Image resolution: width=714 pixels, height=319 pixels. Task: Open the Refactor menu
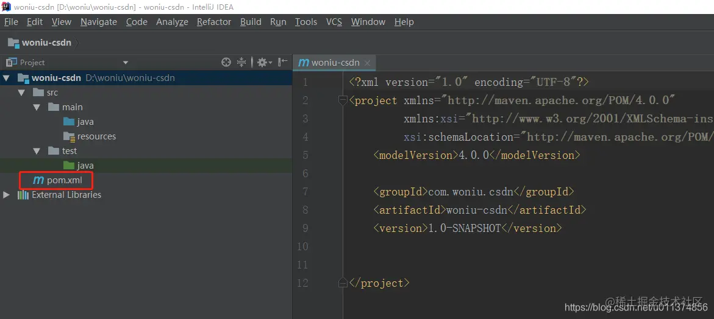(214, 22)
